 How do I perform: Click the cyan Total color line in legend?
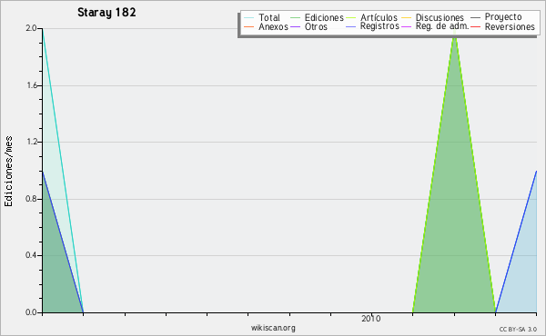click(x=249, y=17)
